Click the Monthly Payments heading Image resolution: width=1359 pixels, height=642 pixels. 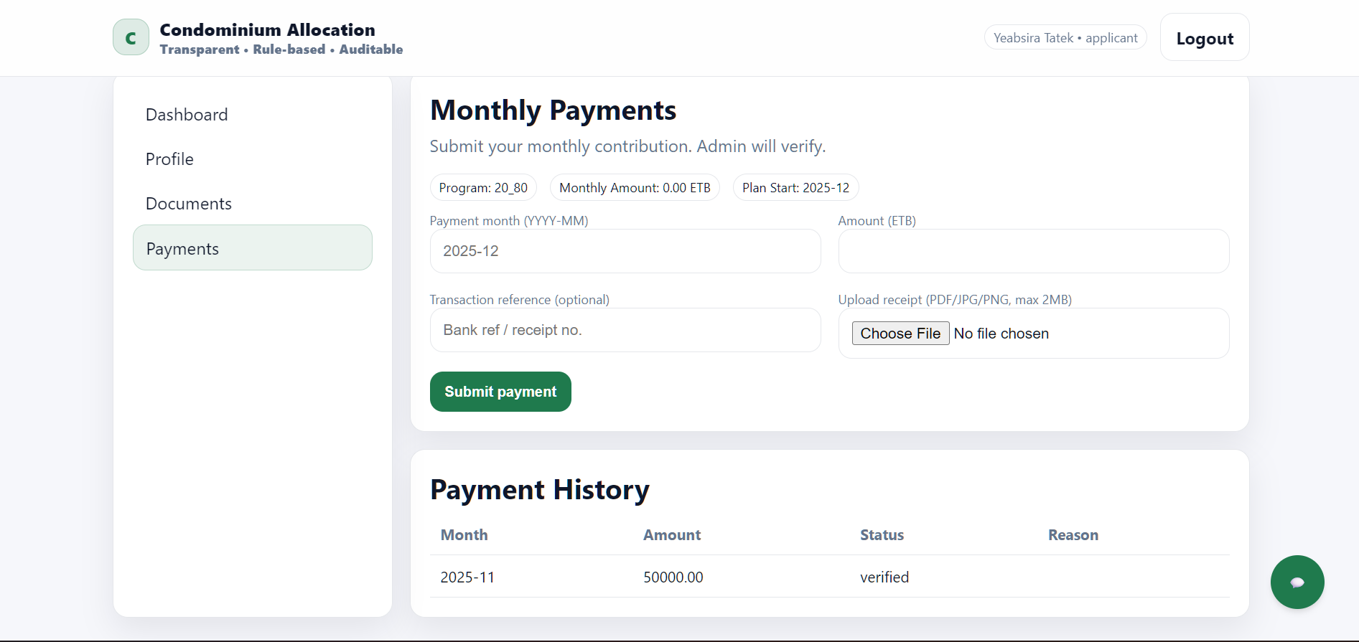point(553,110)
